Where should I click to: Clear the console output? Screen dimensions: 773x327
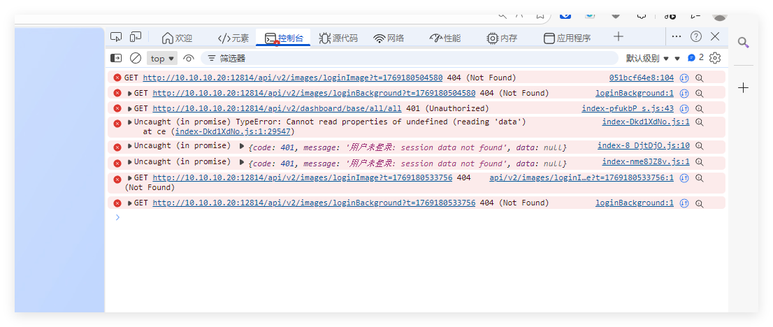136,58
